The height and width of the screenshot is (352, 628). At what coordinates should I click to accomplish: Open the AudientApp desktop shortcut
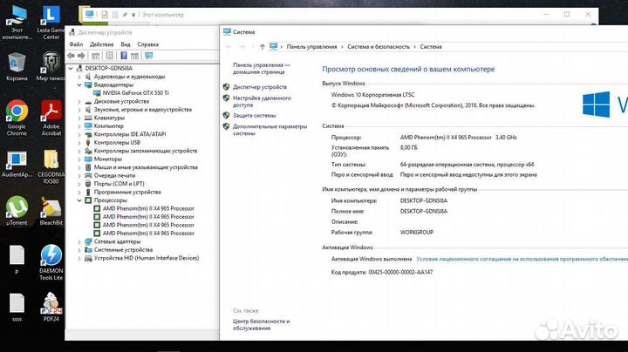17,164
